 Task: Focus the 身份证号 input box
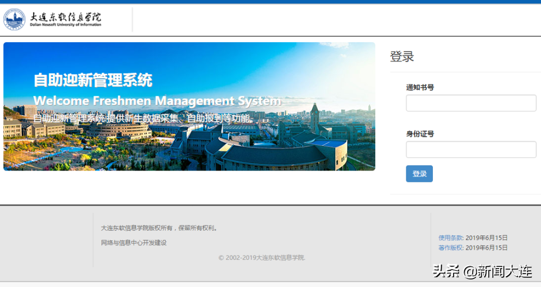point(471,149)
